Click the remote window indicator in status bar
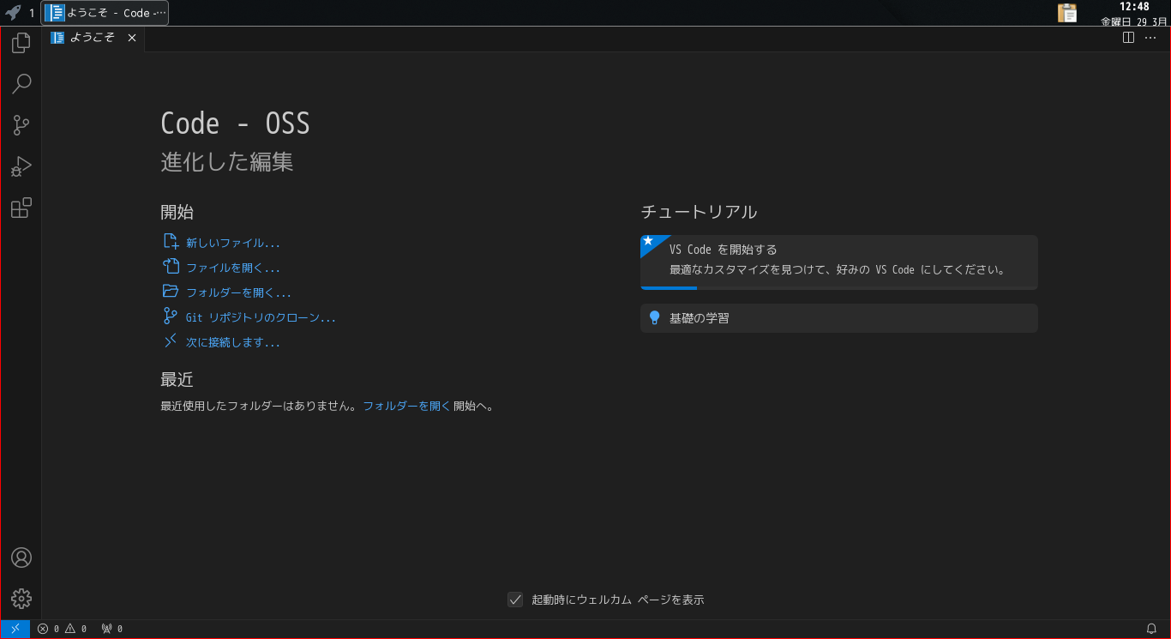 coord(15,629)
